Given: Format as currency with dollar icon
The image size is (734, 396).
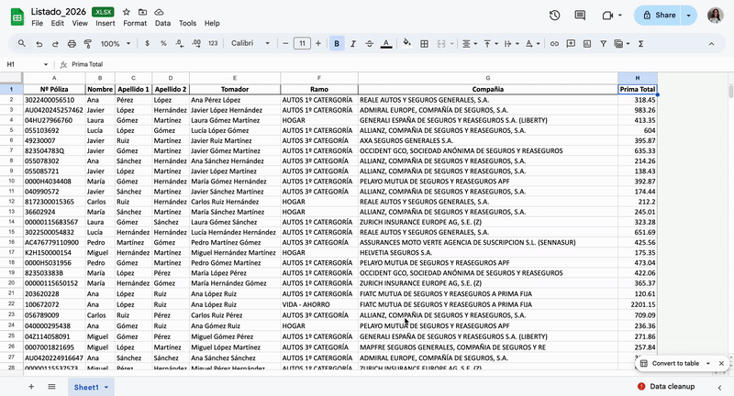Looking at the screenshot, I should [147, 43].
